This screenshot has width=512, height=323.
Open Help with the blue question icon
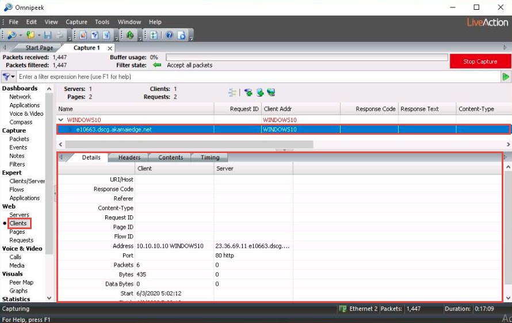169,35
